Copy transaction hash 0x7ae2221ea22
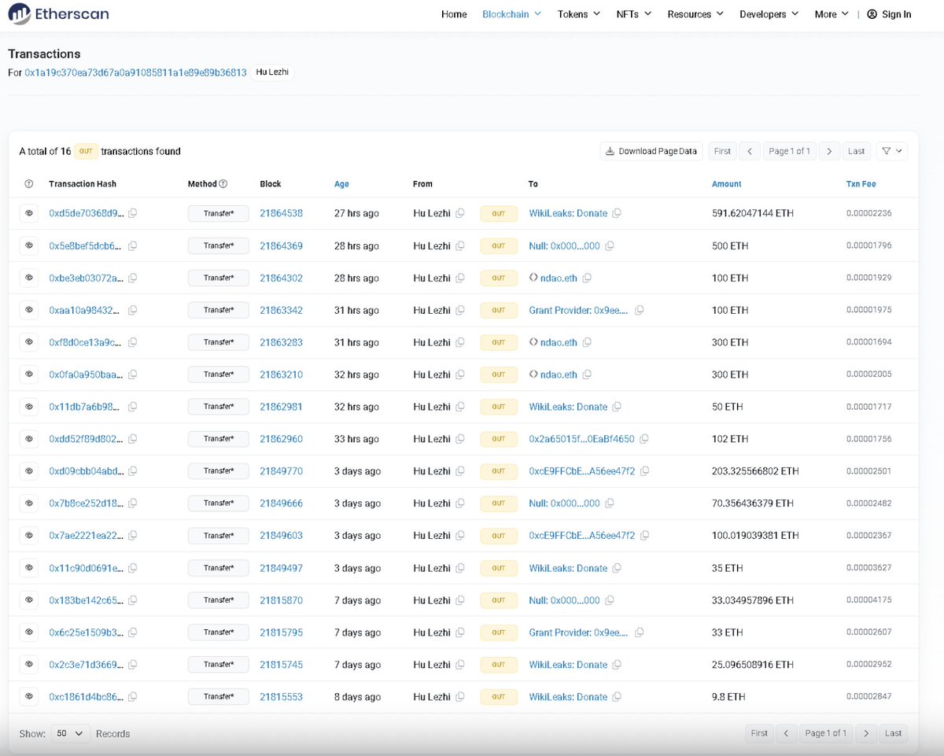This screenshot has width=944, height=756. (133, 536)
